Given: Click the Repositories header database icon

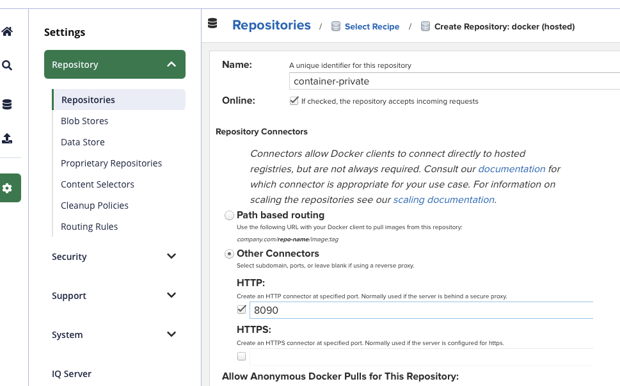Looking at the screenshot, I should tap(213, 24).
